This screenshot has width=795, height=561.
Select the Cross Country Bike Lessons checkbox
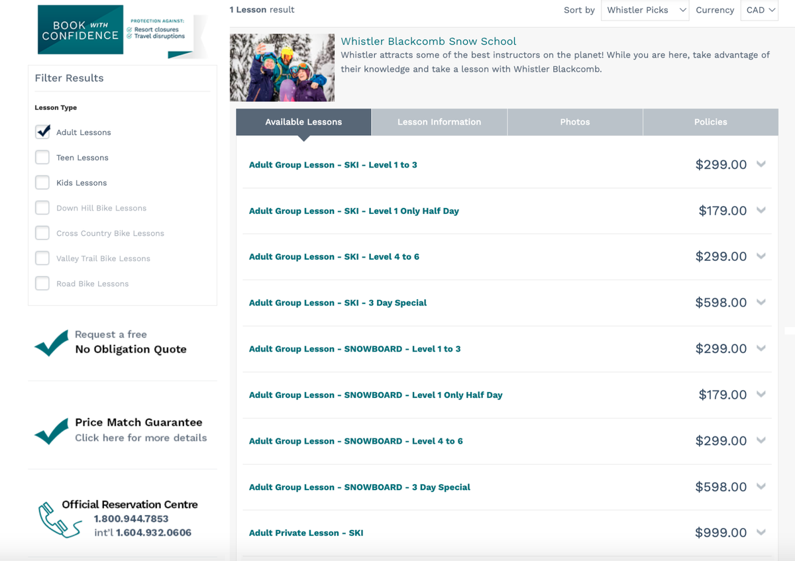[x=42, y=232]
